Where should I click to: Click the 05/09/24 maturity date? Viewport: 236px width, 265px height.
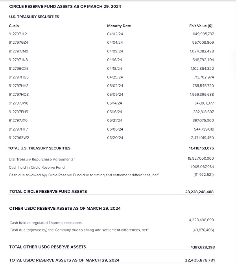[115, 95]
